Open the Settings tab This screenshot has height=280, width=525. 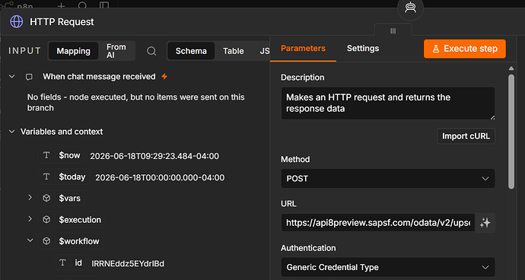tap(363, 48)
